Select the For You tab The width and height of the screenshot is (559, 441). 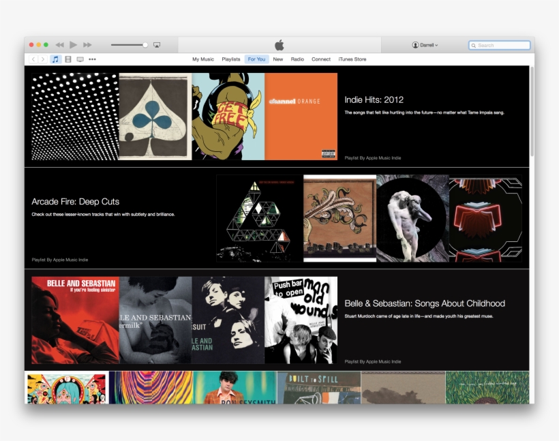tap(257, 59)
